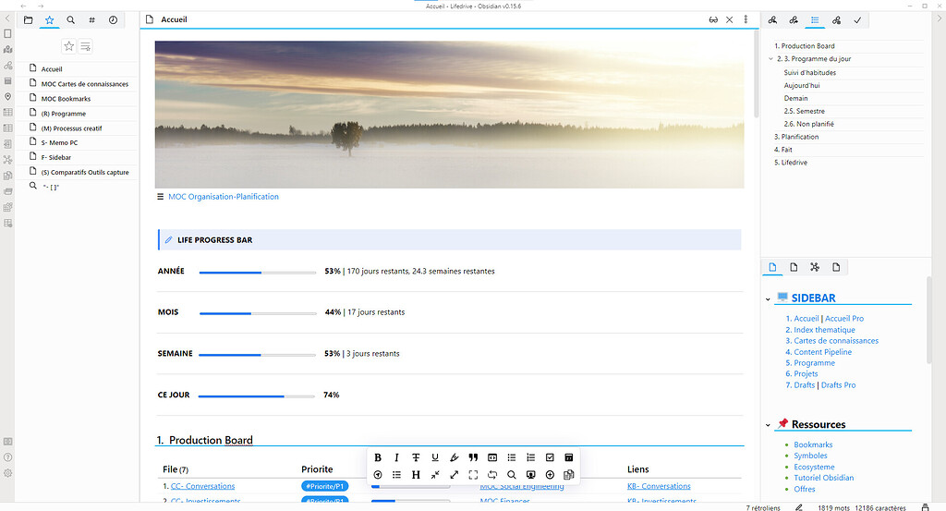The width and height of the screenshot is (946, 511).
Task: Open the File explorer tab in left sidebar
Action: [29, 20]
